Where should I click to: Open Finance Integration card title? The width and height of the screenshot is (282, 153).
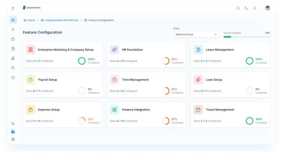[x=136, y=109]
